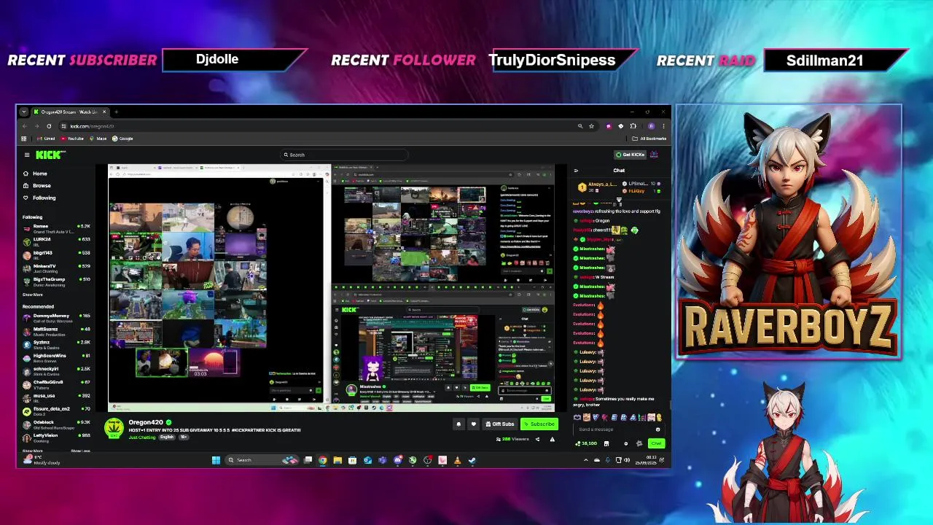
Task: Click share icon beside viewer count
Action: pyautogui.click(x=537, y=439)
